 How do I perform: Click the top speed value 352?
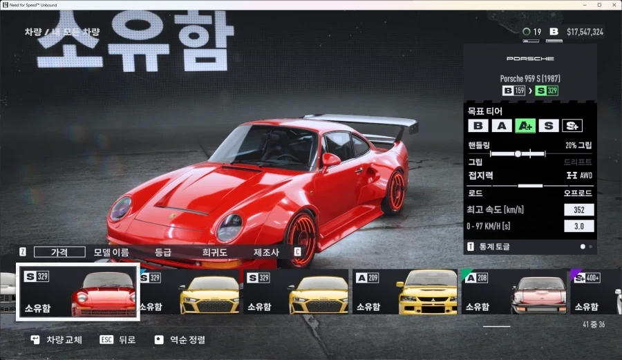pos(579,210)
